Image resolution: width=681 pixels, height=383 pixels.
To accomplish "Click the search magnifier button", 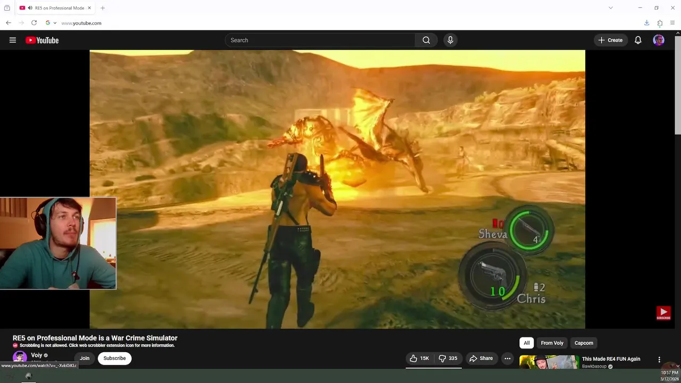I will 426,40.
